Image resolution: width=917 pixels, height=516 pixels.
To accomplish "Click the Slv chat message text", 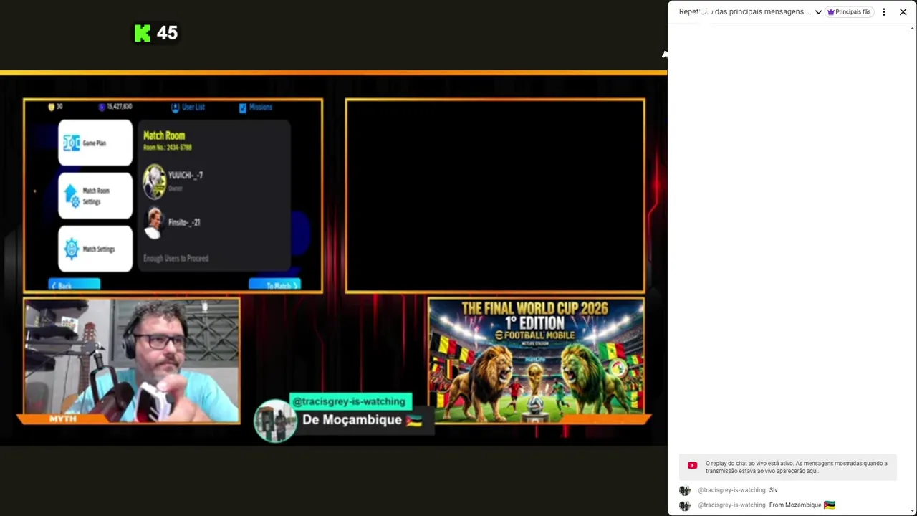I will coord(773,490).
